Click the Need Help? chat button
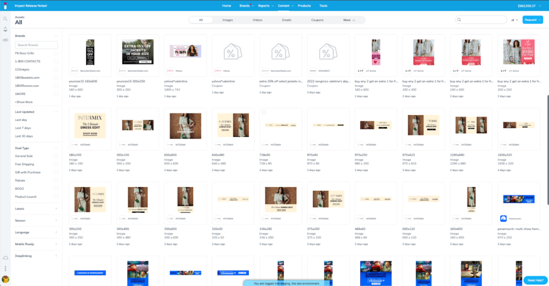The image size is (549, 286). (535, 280)
